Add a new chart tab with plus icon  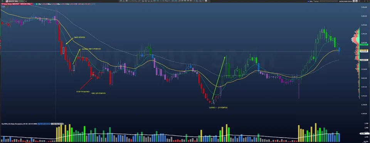[x=26, y=1]
